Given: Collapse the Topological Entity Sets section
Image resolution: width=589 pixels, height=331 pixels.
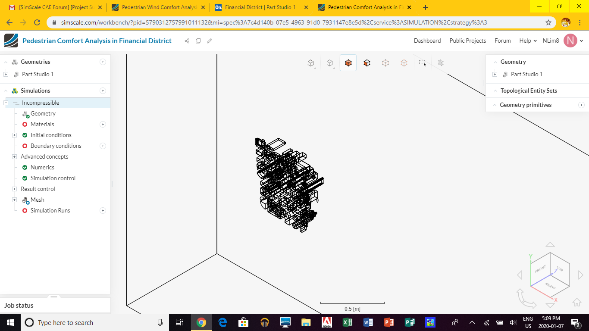Looking at the screenshot, I should [x=495, y=91].
